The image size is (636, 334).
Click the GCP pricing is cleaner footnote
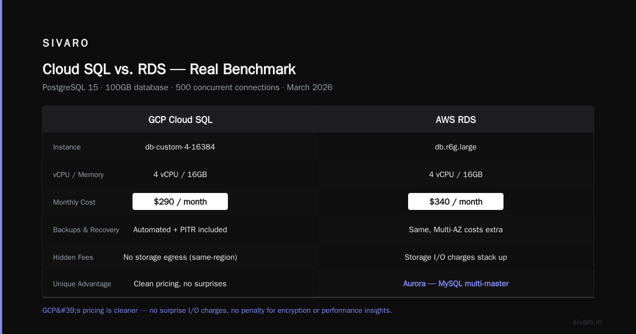[217, 311]
